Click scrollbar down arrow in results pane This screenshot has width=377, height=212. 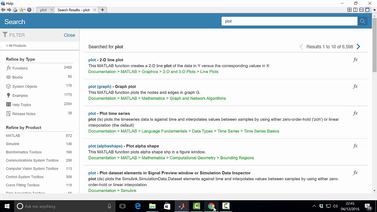[374, 191]
